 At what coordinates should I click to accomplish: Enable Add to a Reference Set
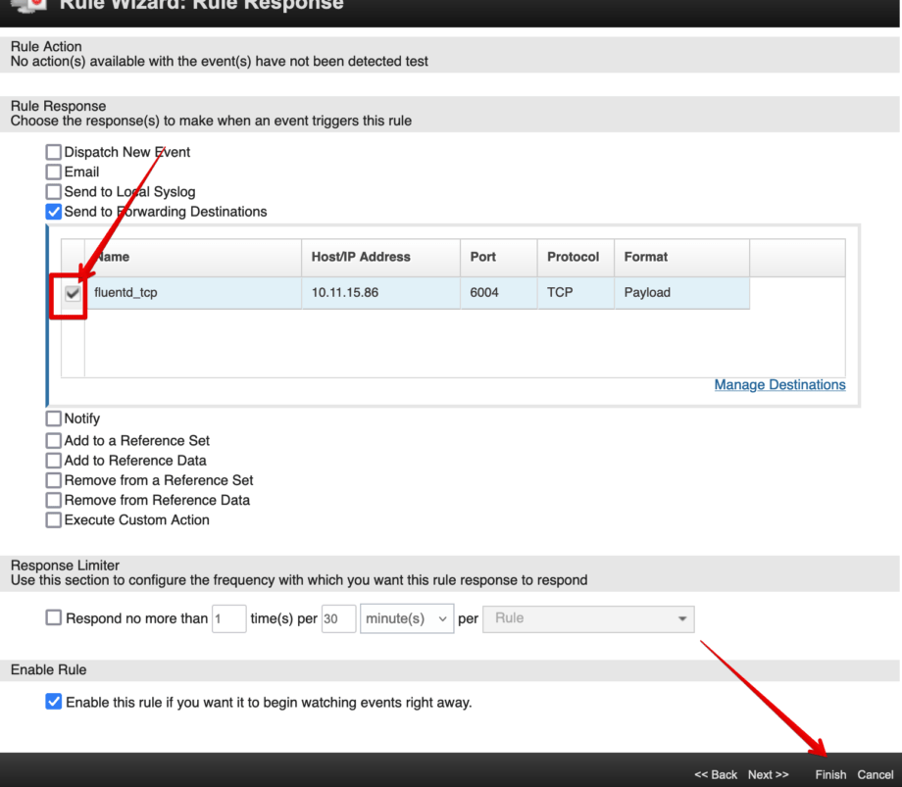click(53, 440)
